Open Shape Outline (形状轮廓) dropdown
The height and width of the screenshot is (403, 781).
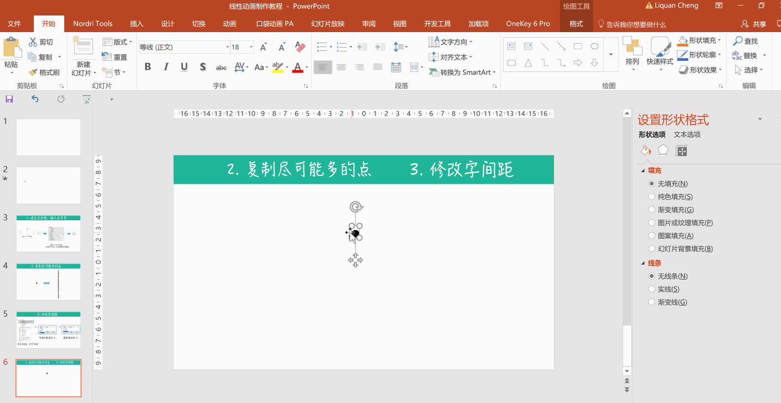(700, 55)
